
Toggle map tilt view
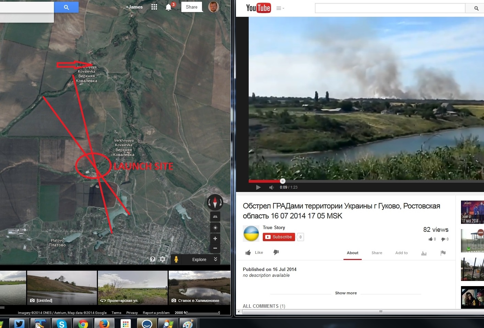[x=215, y=216]
